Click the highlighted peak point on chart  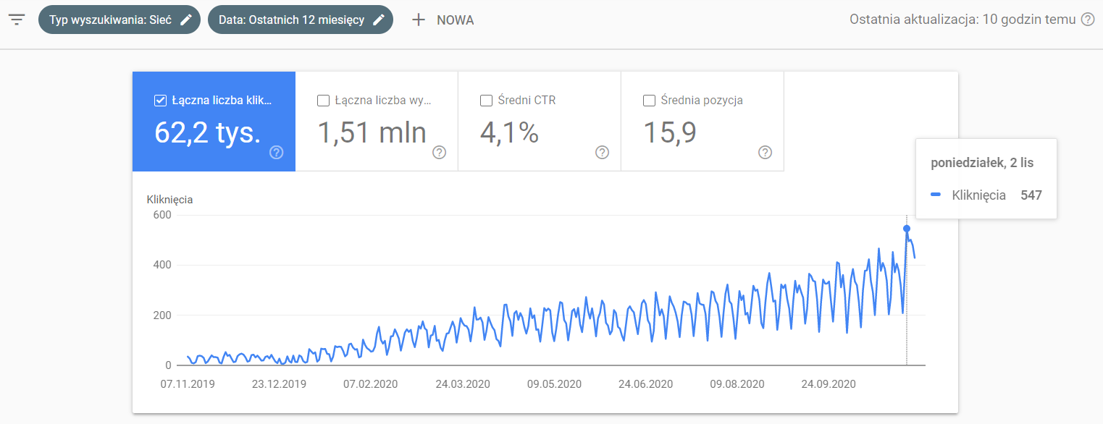coord(907,229)
